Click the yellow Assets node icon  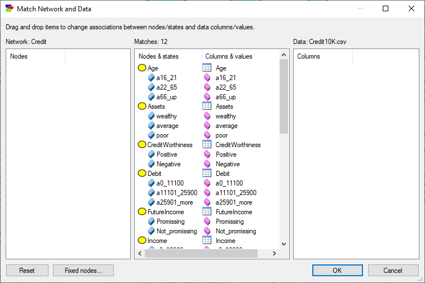point(141,106)
